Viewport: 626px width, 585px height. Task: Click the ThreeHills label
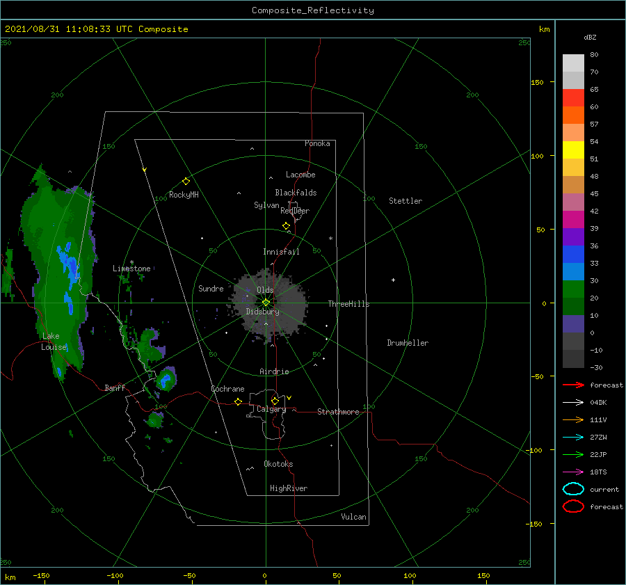click(x=348, y=304)
